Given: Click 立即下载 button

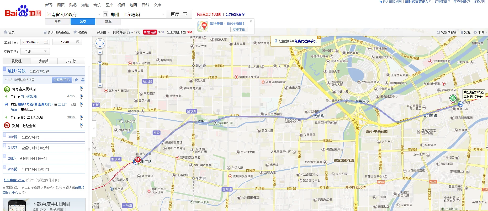Looking at the screenshot, I should [x=239, y=30].
